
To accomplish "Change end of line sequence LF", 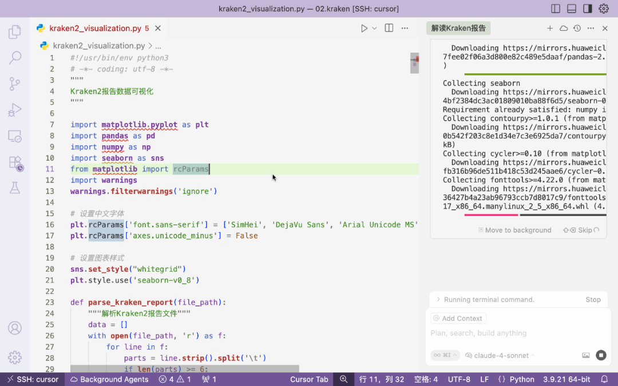I will (x=485, y=379).
